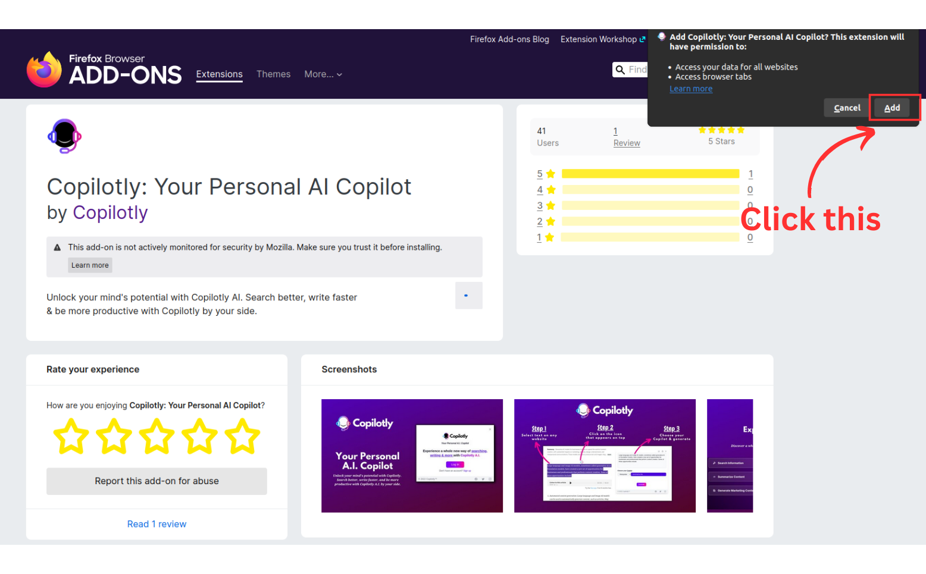926x574 pixels.
Task: Click the '5 Stars' rating text
Action: point(721,142)
